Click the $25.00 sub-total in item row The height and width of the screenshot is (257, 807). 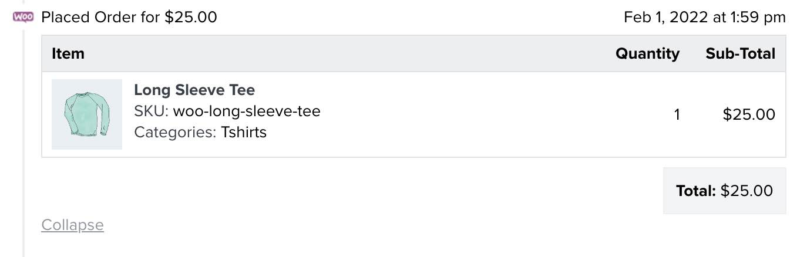tap(749, 115)
